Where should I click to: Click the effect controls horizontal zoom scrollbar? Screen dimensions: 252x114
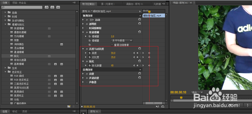tap(154, 103)
